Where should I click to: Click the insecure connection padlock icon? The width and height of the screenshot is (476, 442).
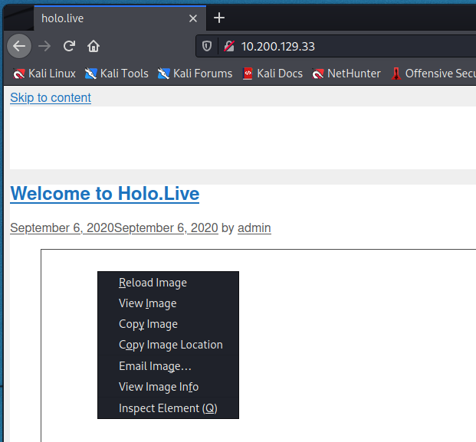(228, 46)
